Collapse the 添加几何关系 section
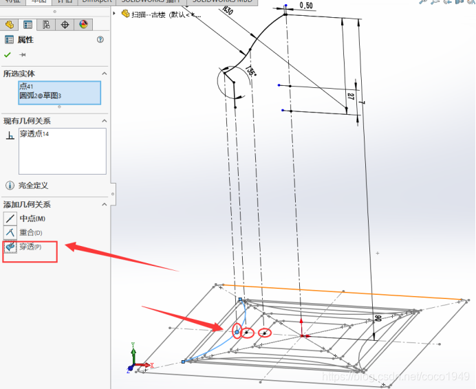Image resolution: width=476 pixels, height=389 pixels. pyautogui.click(x=105, y=204)
